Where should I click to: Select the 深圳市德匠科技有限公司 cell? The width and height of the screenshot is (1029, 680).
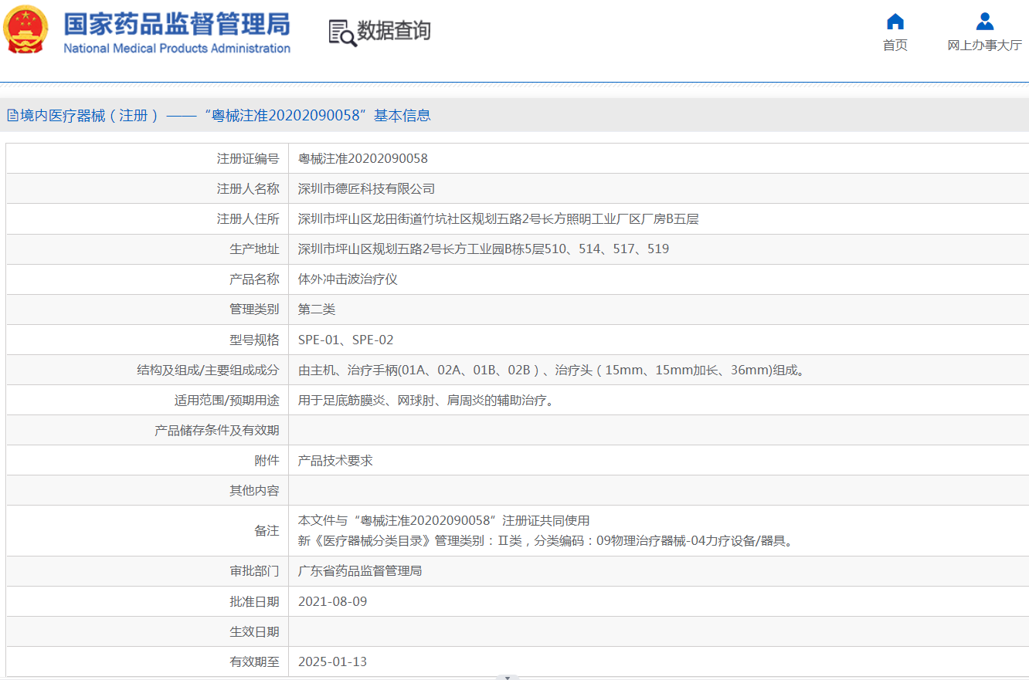tap(367, 189)
